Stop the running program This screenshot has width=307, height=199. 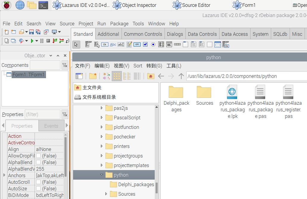point(48,41)
